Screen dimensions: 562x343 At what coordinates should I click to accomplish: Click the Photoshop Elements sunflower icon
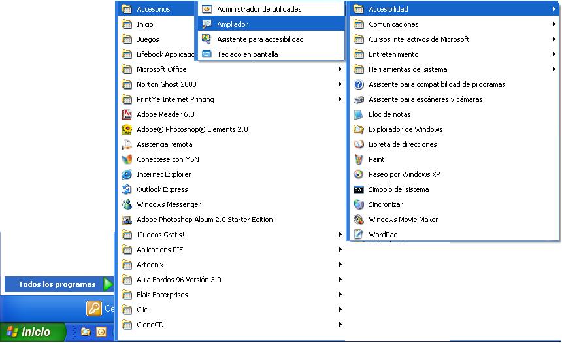127,129
